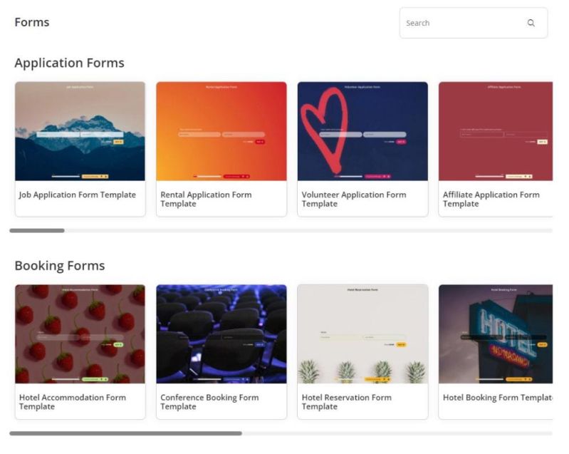Open Hotel Booking Form neon sign thumbnail
The height and width of the screenshot is (454, 569).
click(x=496, y=334)
